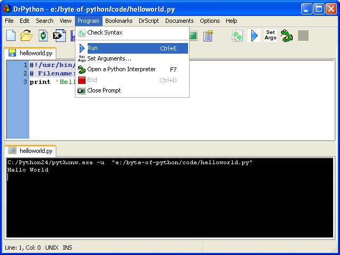Open the DrScript menu

(149, 21)
